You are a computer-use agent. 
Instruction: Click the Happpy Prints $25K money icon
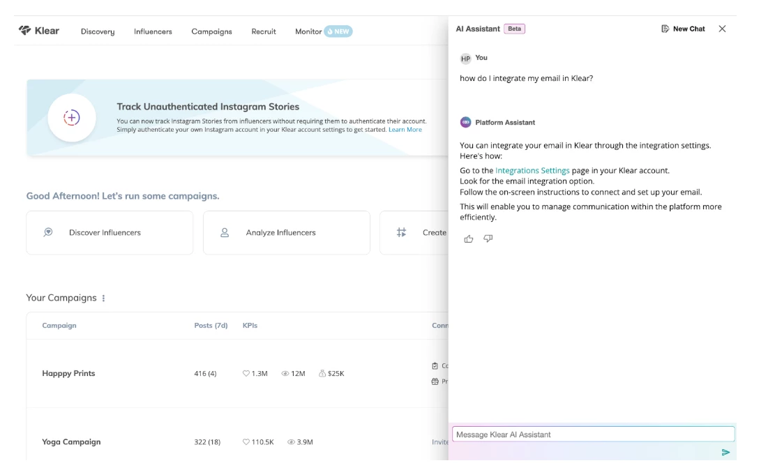322,373
